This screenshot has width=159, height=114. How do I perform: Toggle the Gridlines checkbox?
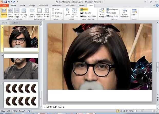53,13
